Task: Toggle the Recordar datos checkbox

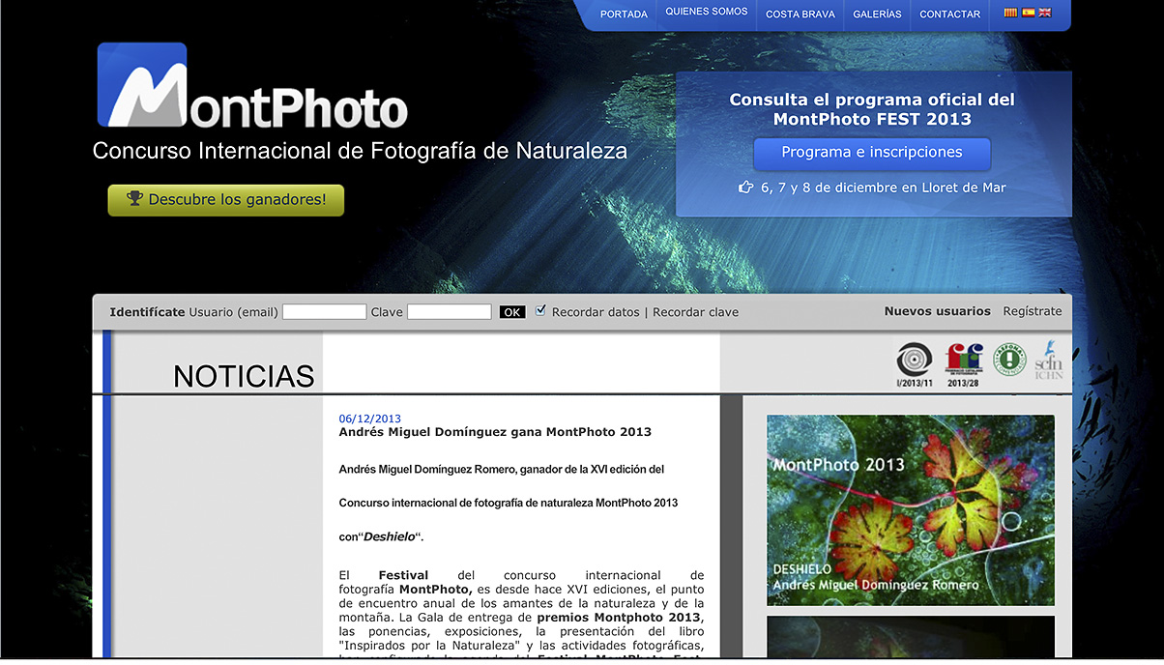Action: click(540, 310)
